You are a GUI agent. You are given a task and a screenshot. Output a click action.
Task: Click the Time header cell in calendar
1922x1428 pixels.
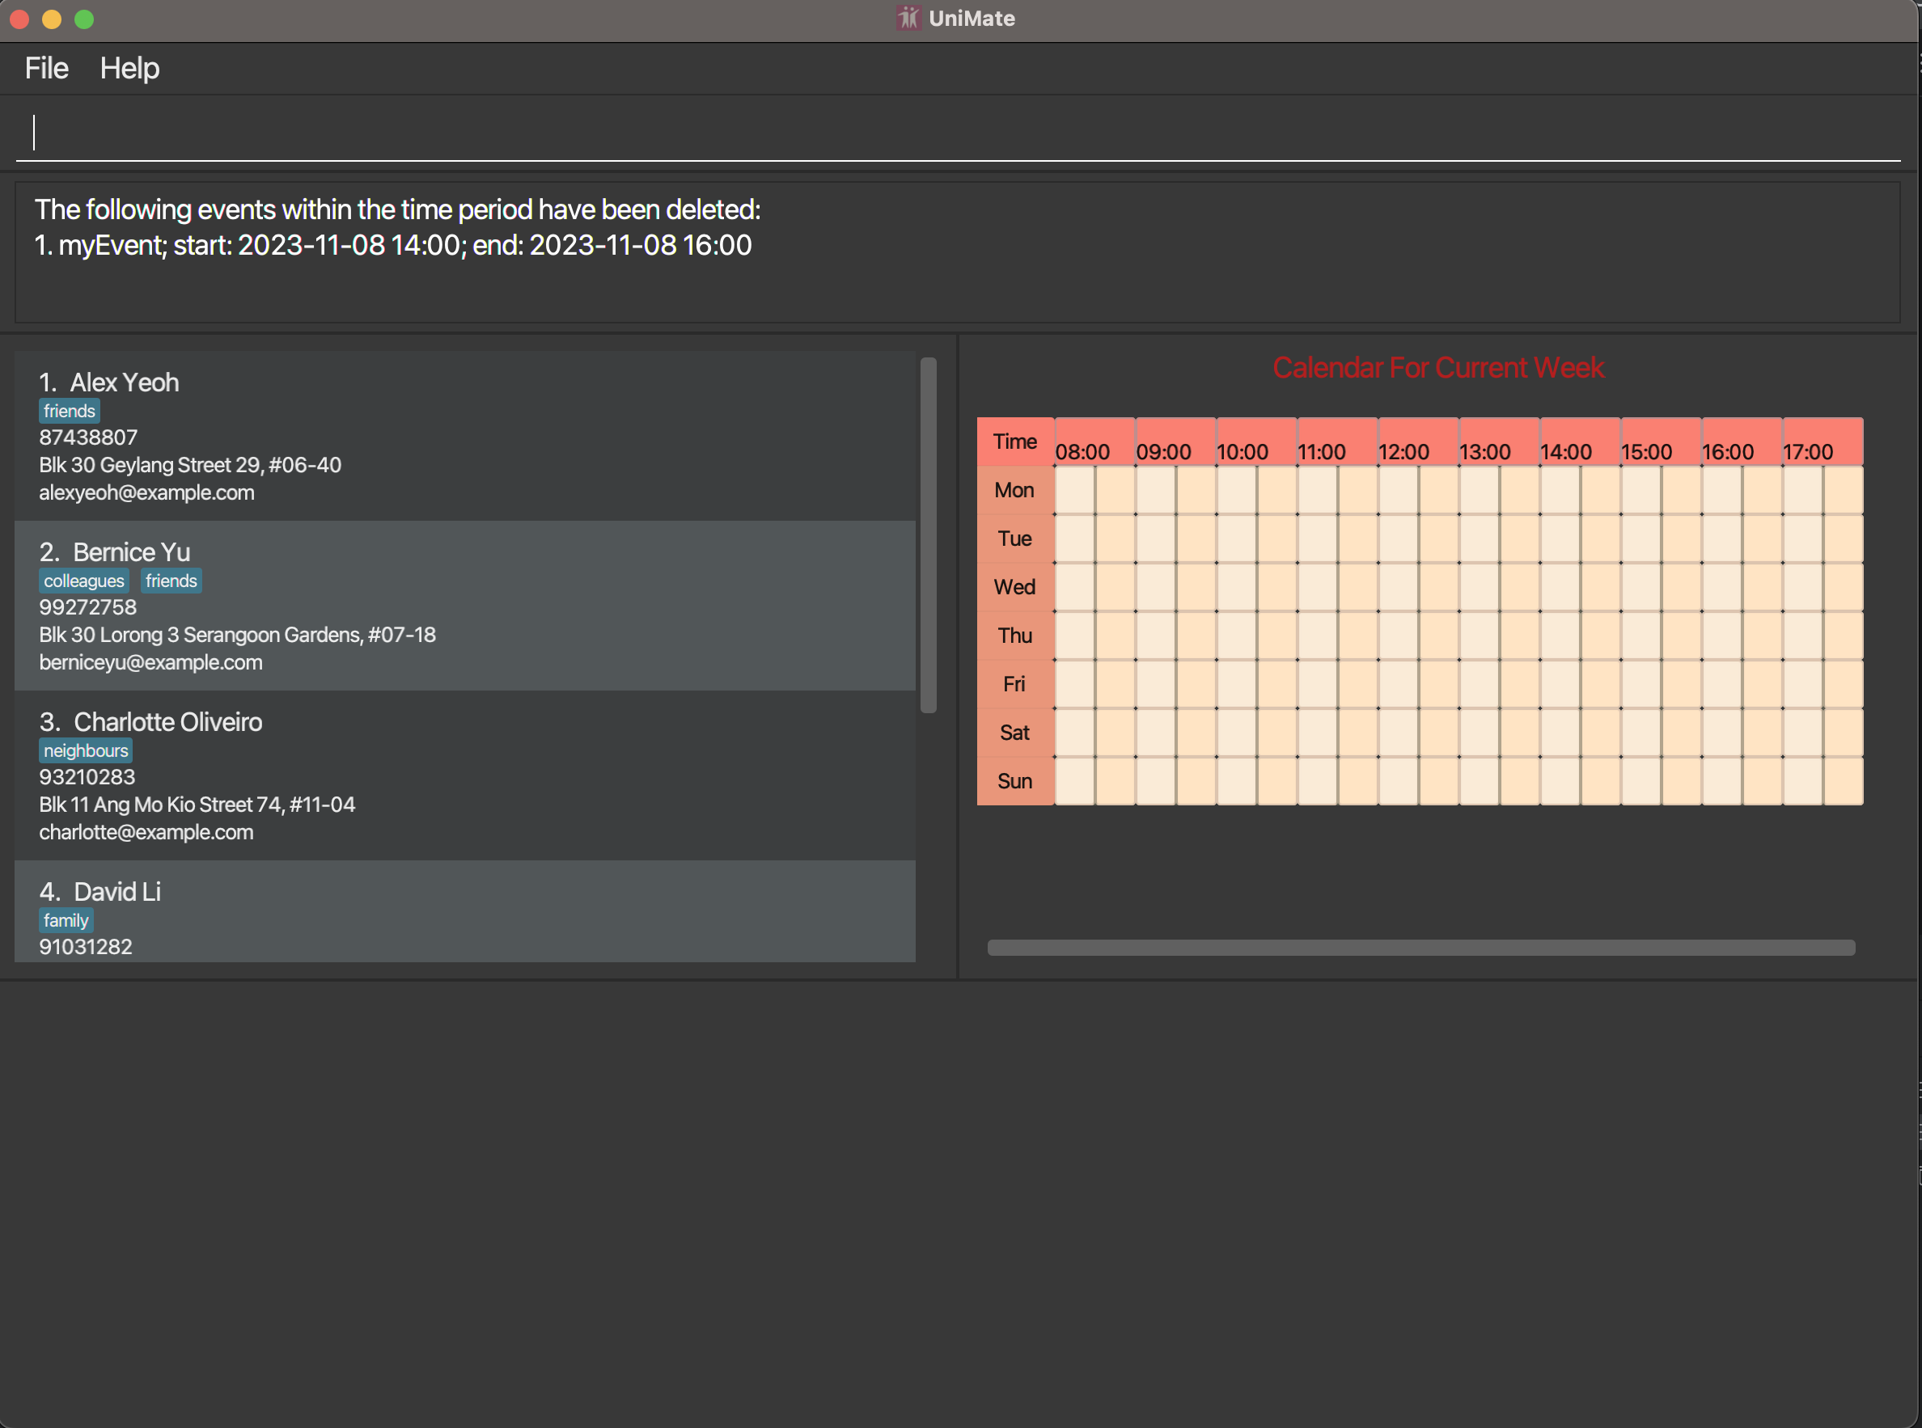point(1015,441)
